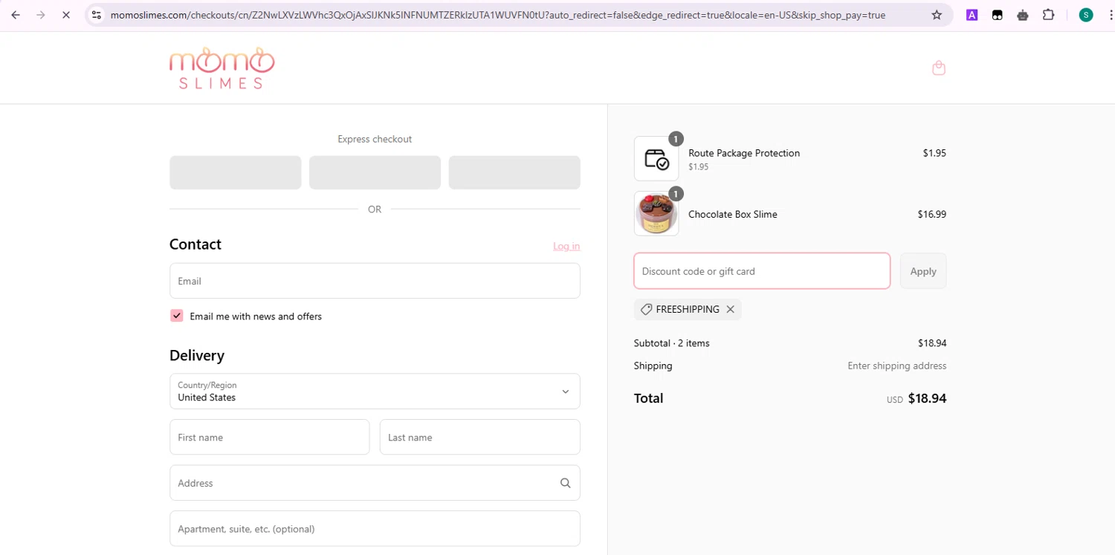The width and height of the screenshot is (1115, 555).
Task: Uncheck Email me with news and offers
Action: tap(177, 316)
